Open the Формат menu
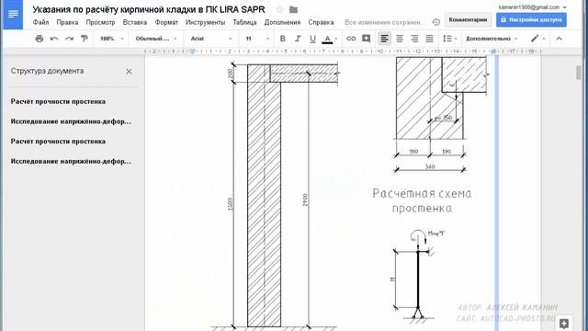This screenshot has height=331, width=588. [166, 22]
